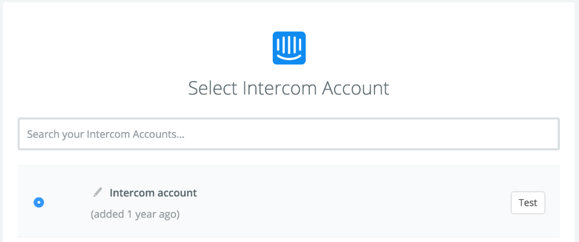Viewport: 579px width, 242px height.
Task: Click the Intercom logo icon
Action: click(289, 48)
